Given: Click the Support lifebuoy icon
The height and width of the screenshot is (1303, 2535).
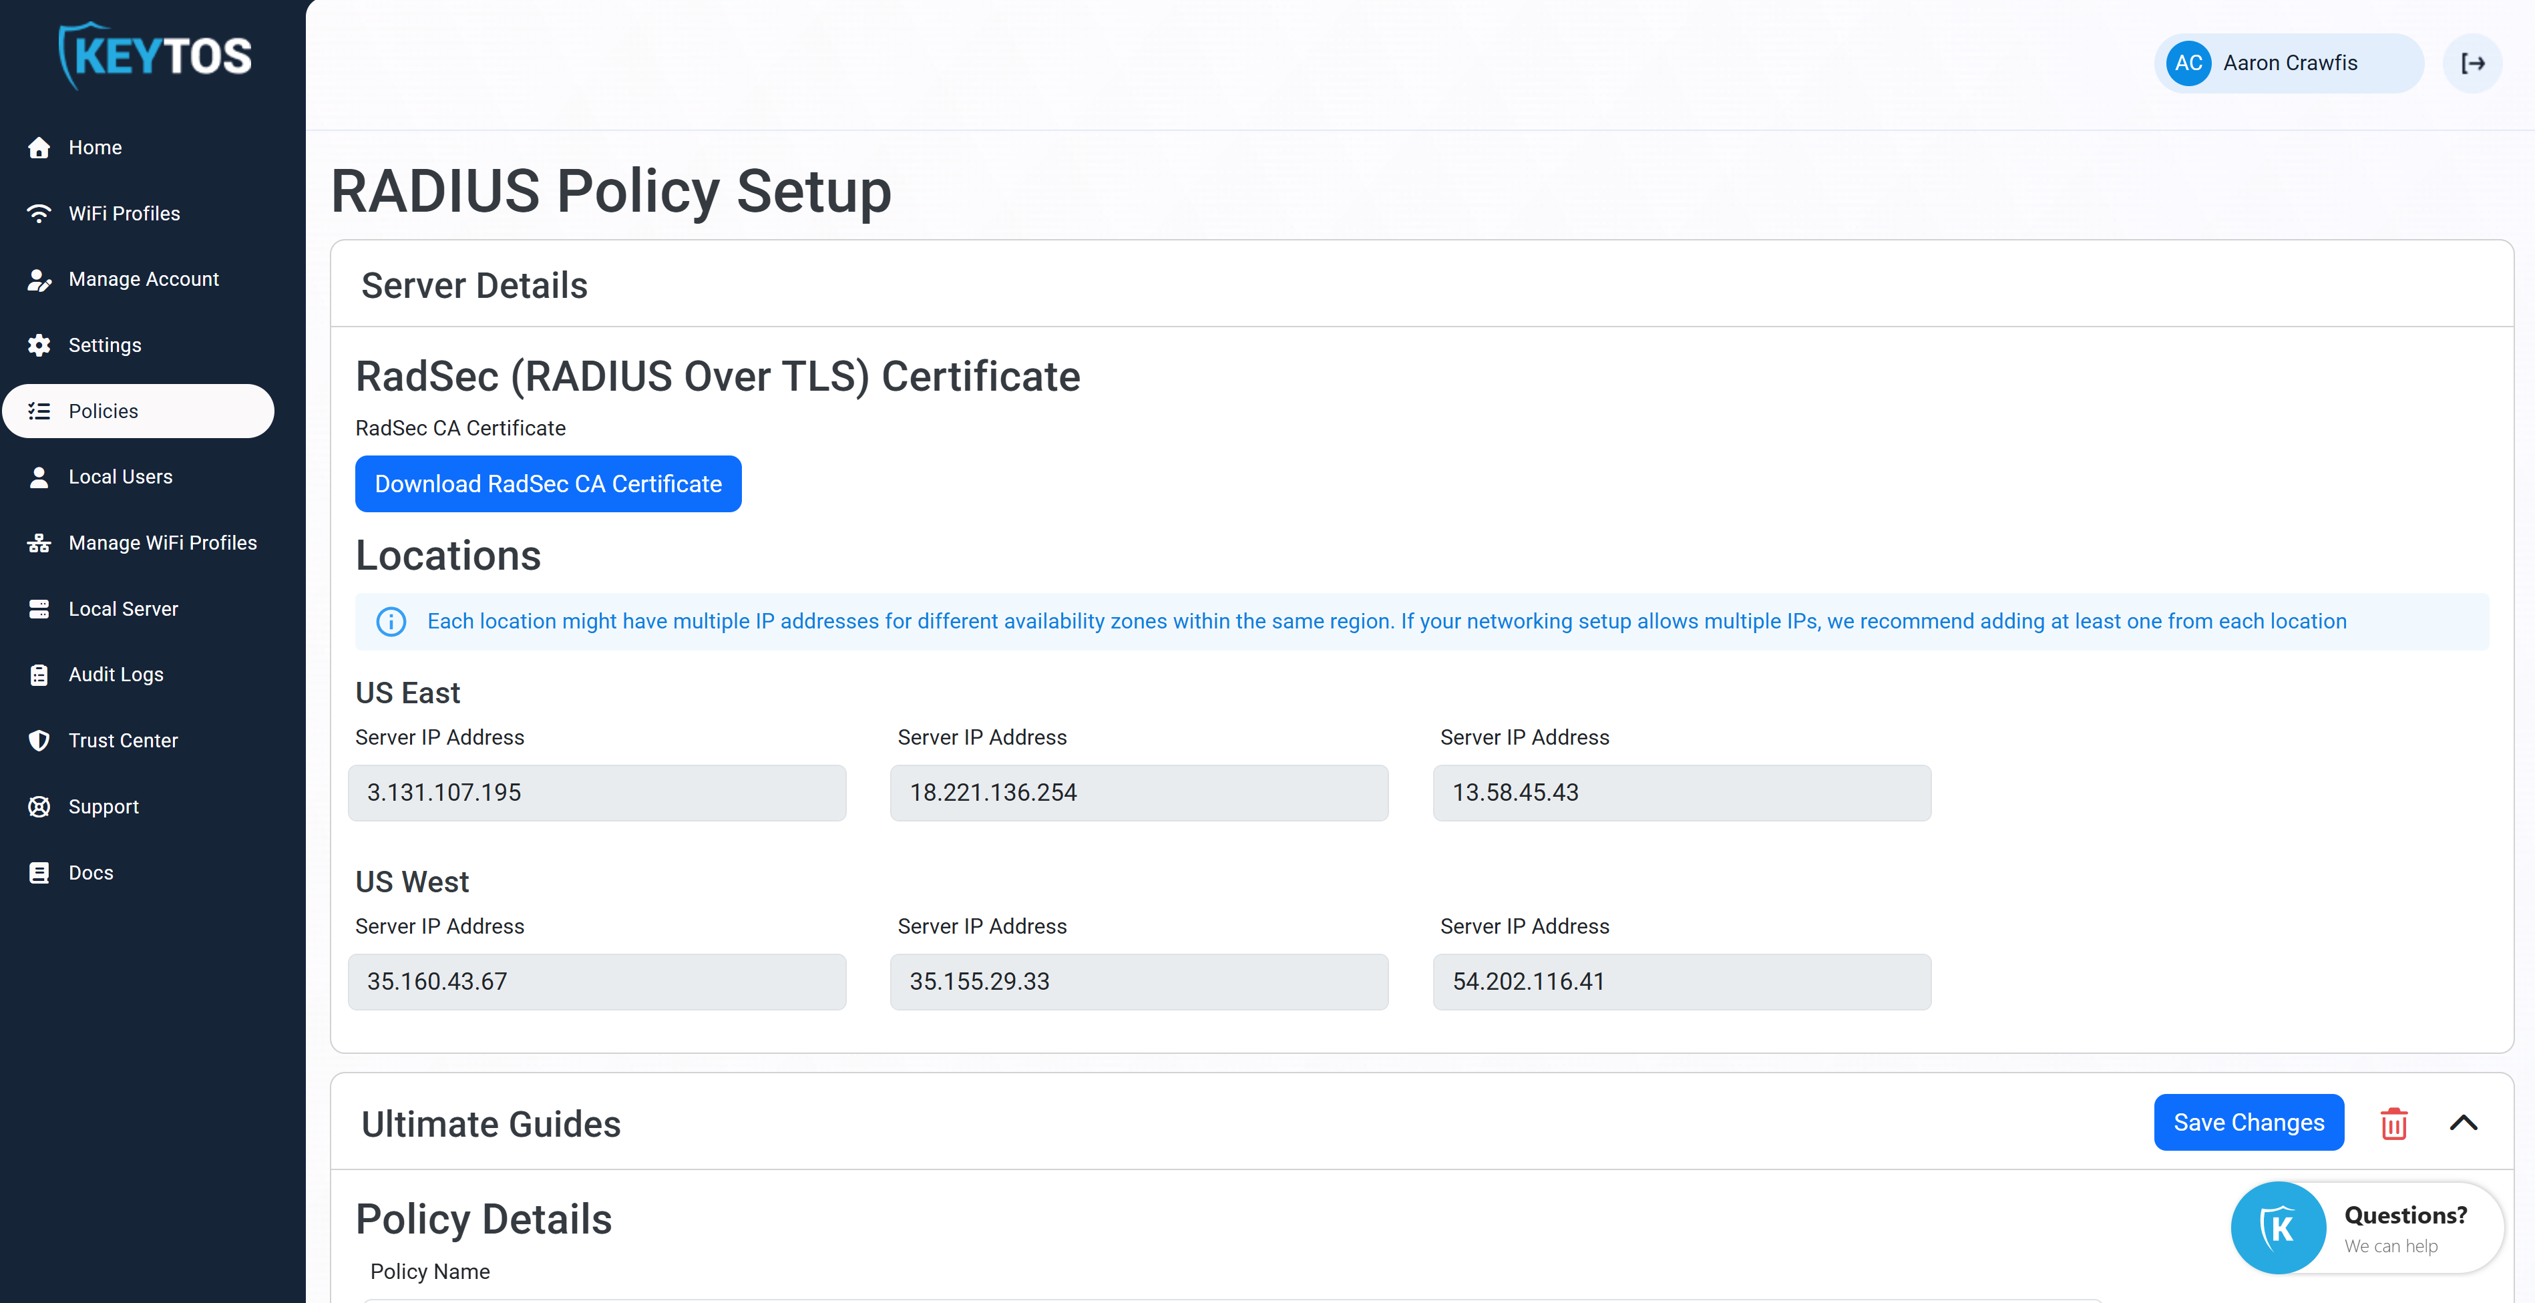Looking at the screenshot, I should (x=39, y=806).
